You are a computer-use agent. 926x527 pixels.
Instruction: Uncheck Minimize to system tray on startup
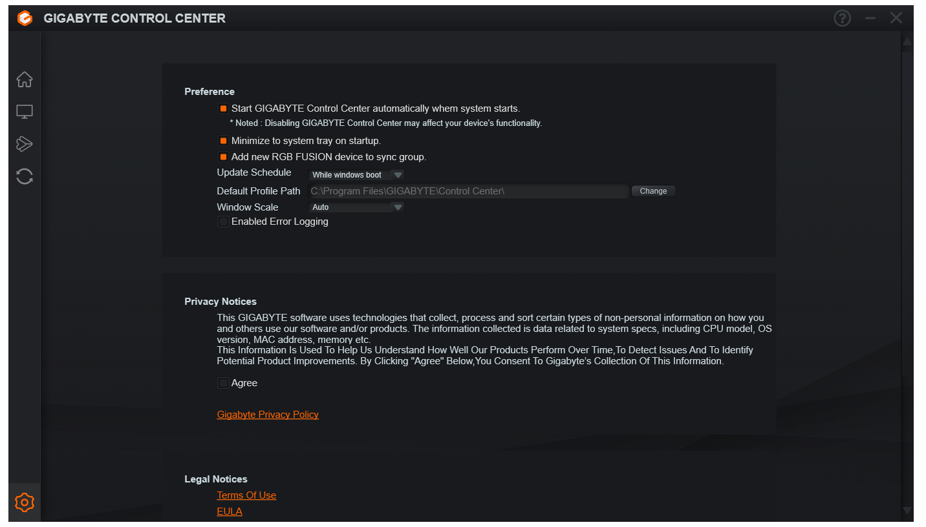[x=223, y=141]
